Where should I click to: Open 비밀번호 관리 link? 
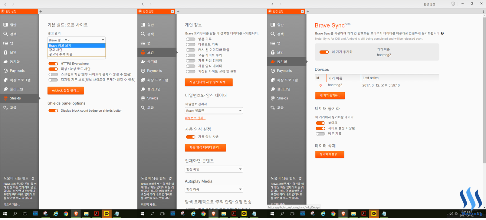pos(195,118)
